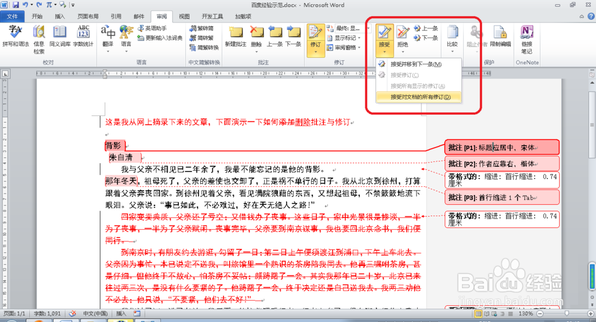The image size is (596, 322).
Task: Convert text with 简转繁
Action: point(201,37)
